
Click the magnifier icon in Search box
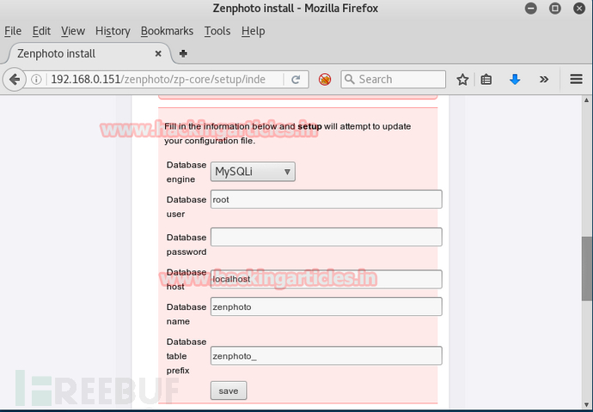point(350,79)
